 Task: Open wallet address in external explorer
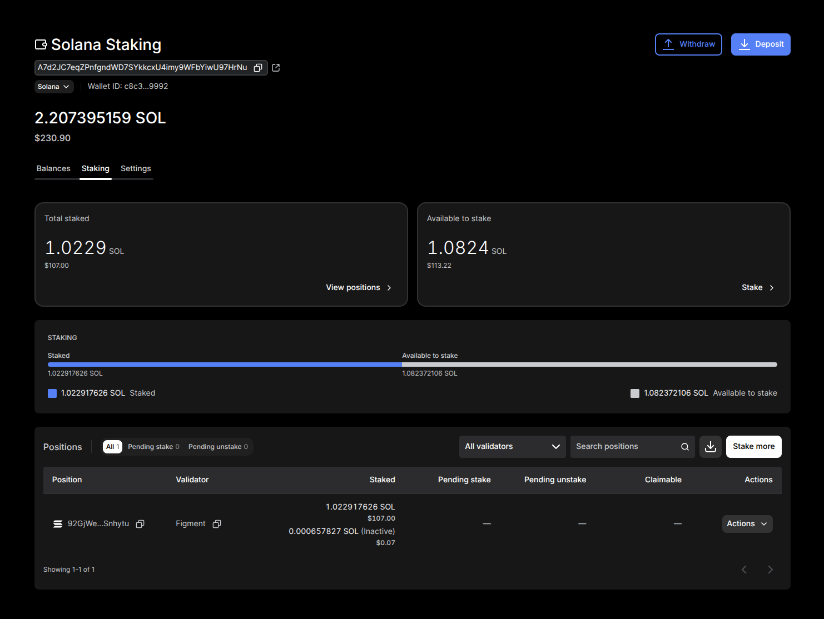(x=276, y=68)
